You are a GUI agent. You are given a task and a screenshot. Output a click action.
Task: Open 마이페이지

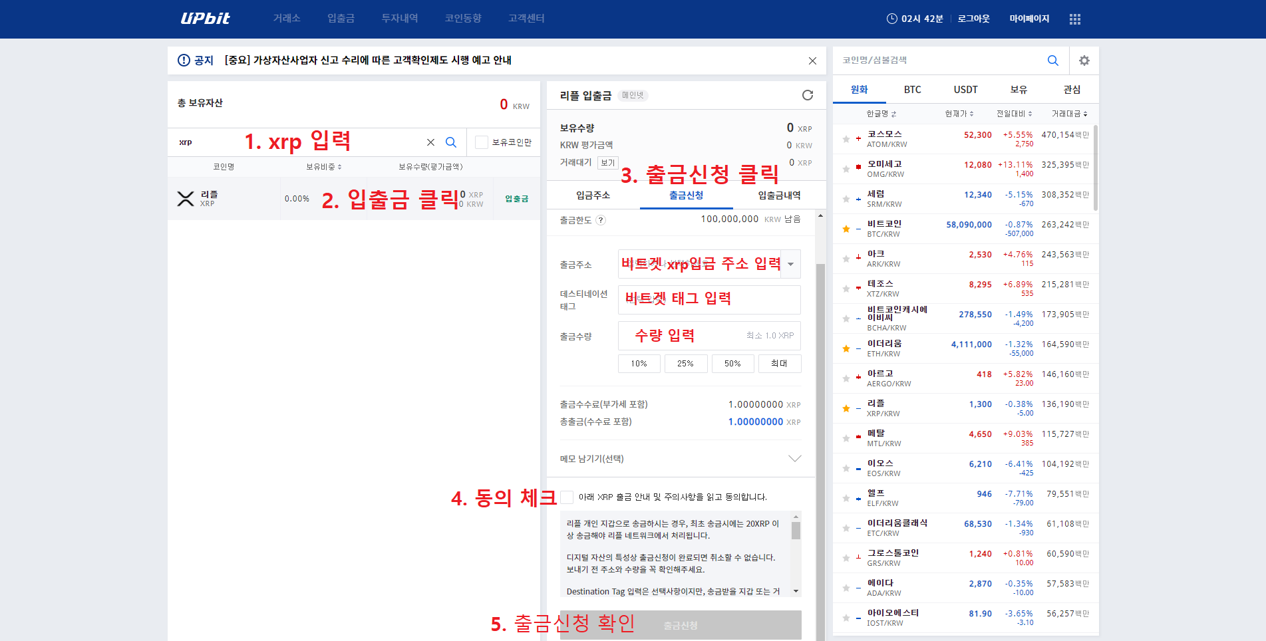click(x=1029, y=19)
